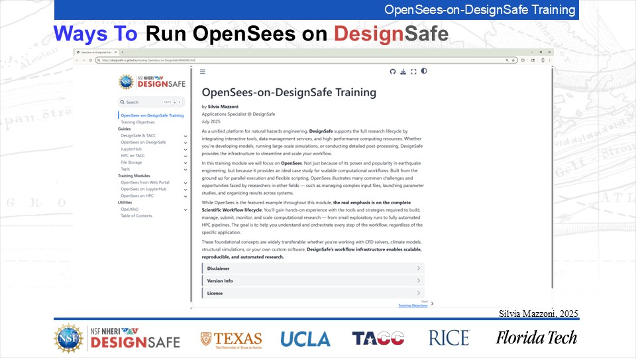Expand the Tapis sidebar chevron
The image size is (636, 358).
coord(186,169)
